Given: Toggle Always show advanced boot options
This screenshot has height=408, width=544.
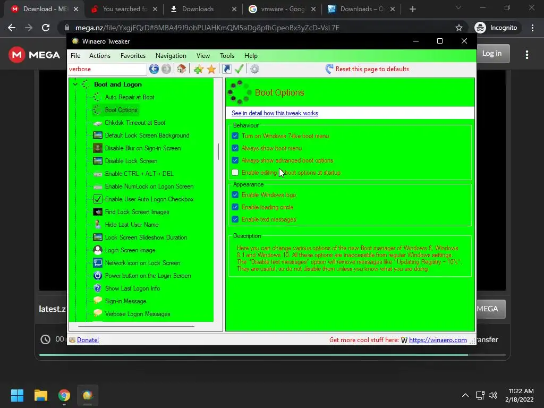Looking at the screenshot, I should (235, 160).
